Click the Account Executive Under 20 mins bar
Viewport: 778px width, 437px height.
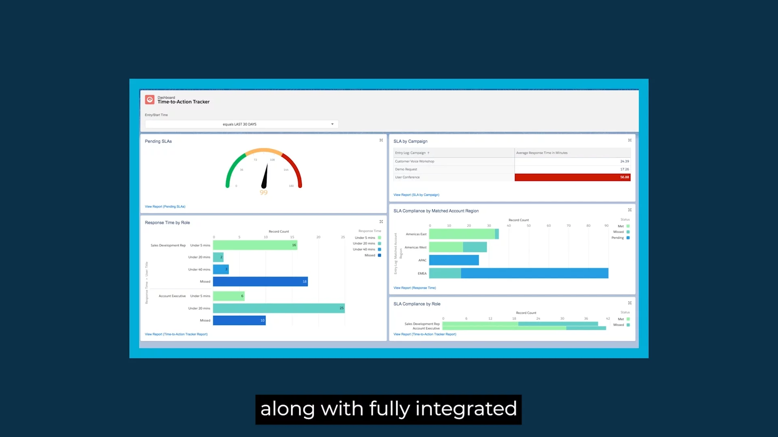[x=278, y=308]
